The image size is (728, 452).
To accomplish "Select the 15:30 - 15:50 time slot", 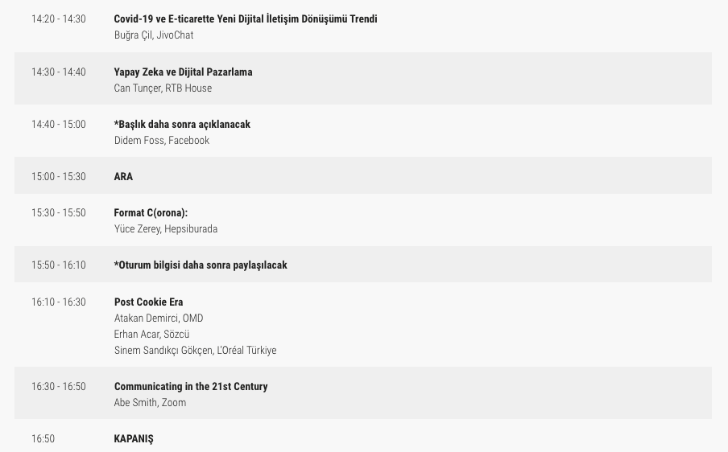I will tap(58, 212).
